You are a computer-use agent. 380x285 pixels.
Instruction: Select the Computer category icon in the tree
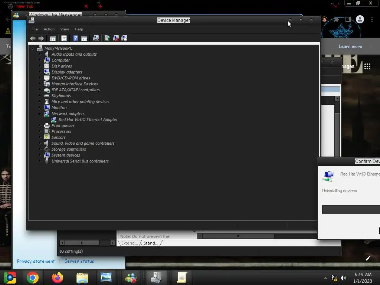(x=47, y=60)
